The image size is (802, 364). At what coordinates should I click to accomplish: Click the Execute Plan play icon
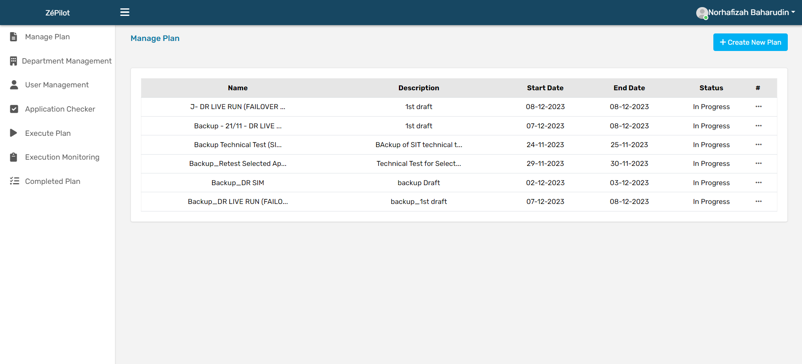(x=14, y=133)
